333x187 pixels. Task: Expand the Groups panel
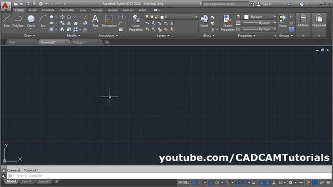tap(286, 36)
